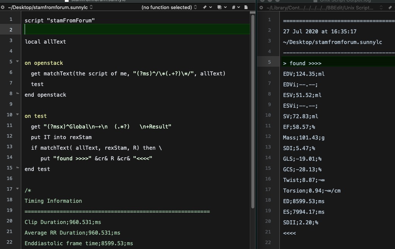Click the gear icon in the log pane
The width and height of the screenshot is (395, 249).
261,8
